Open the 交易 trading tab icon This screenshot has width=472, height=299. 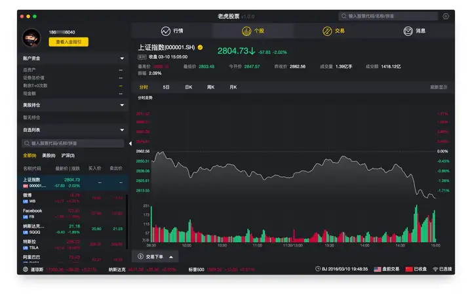[x=327, y=31]
